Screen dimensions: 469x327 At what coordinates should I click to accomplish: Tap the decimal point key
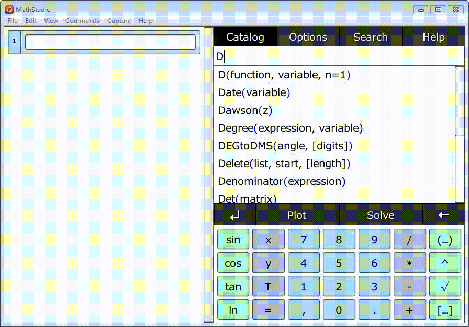[374, 310]
